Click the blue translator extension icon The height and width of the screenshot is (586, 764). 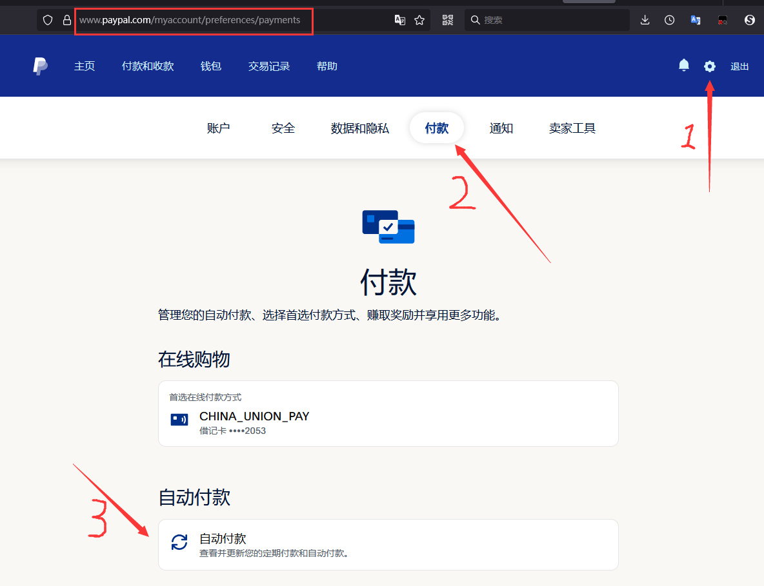[696, 20]
